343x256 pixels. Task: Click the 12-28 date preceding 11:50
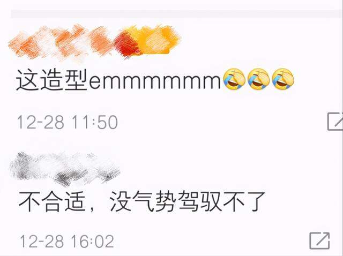click(x=41, y=122)
